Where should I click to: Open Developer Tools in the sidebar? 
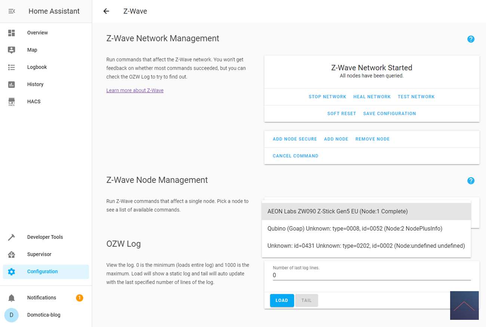pyautogui.click(x=45, y=237)
